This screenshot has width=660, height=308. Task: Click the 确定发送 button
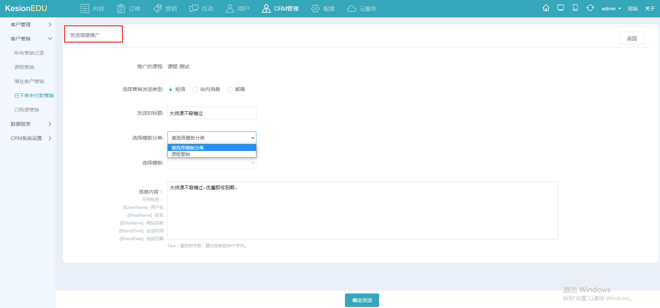click(x=362, y=300)
